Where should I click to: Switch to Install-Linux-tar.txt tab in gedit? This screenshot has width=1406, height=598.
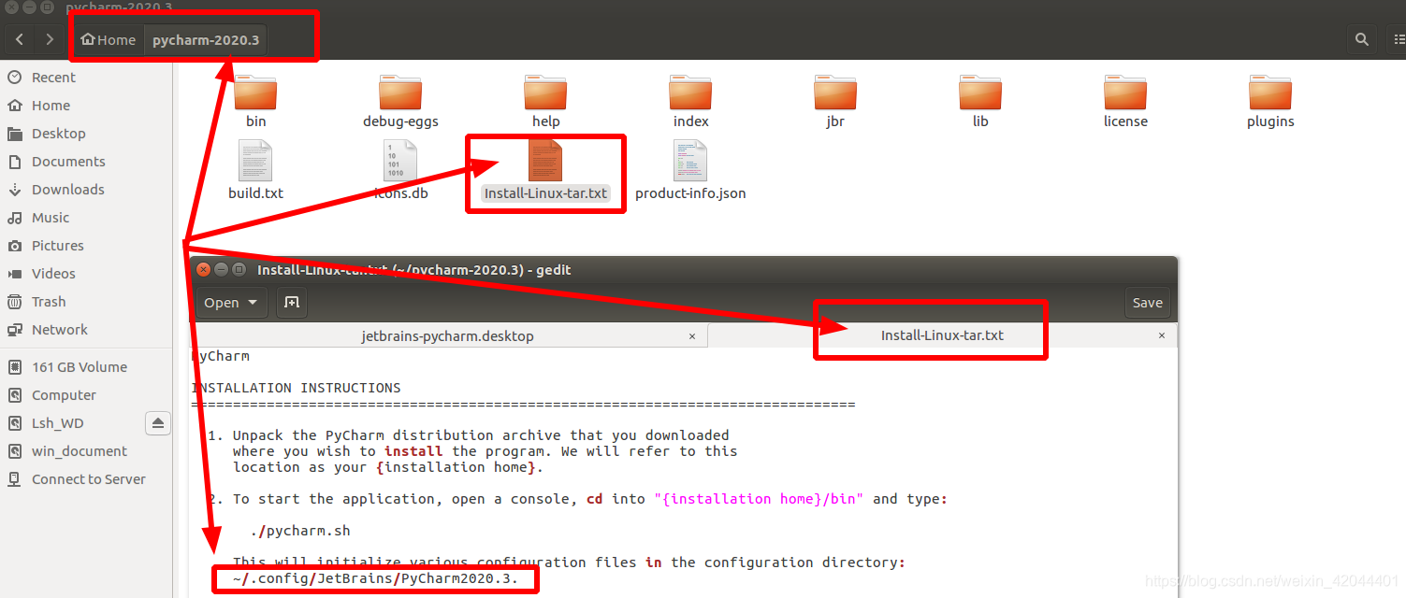[x=942, y=335]
